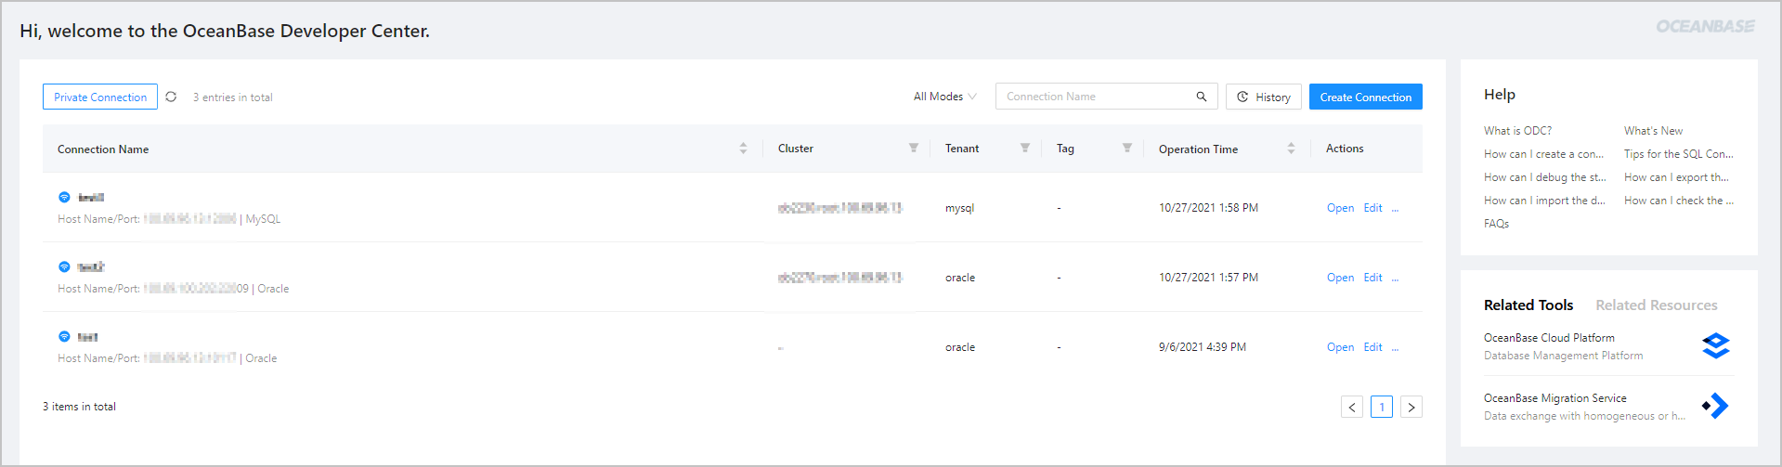This screenshot has height=467, width=1782.
Task: Click the Create Connection button
Action: pyautogui.click(x=1365, y=97)
